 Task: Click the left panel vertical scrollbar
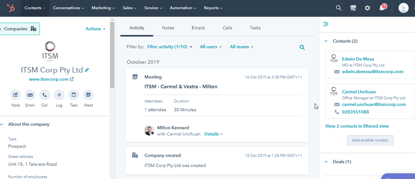[112, 55]
